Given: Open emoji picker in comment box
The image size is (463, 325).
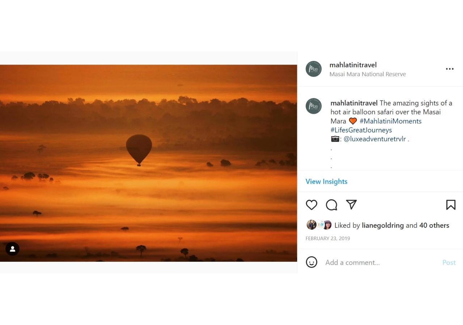Looking at the screenshot, I should pos(311,262).
